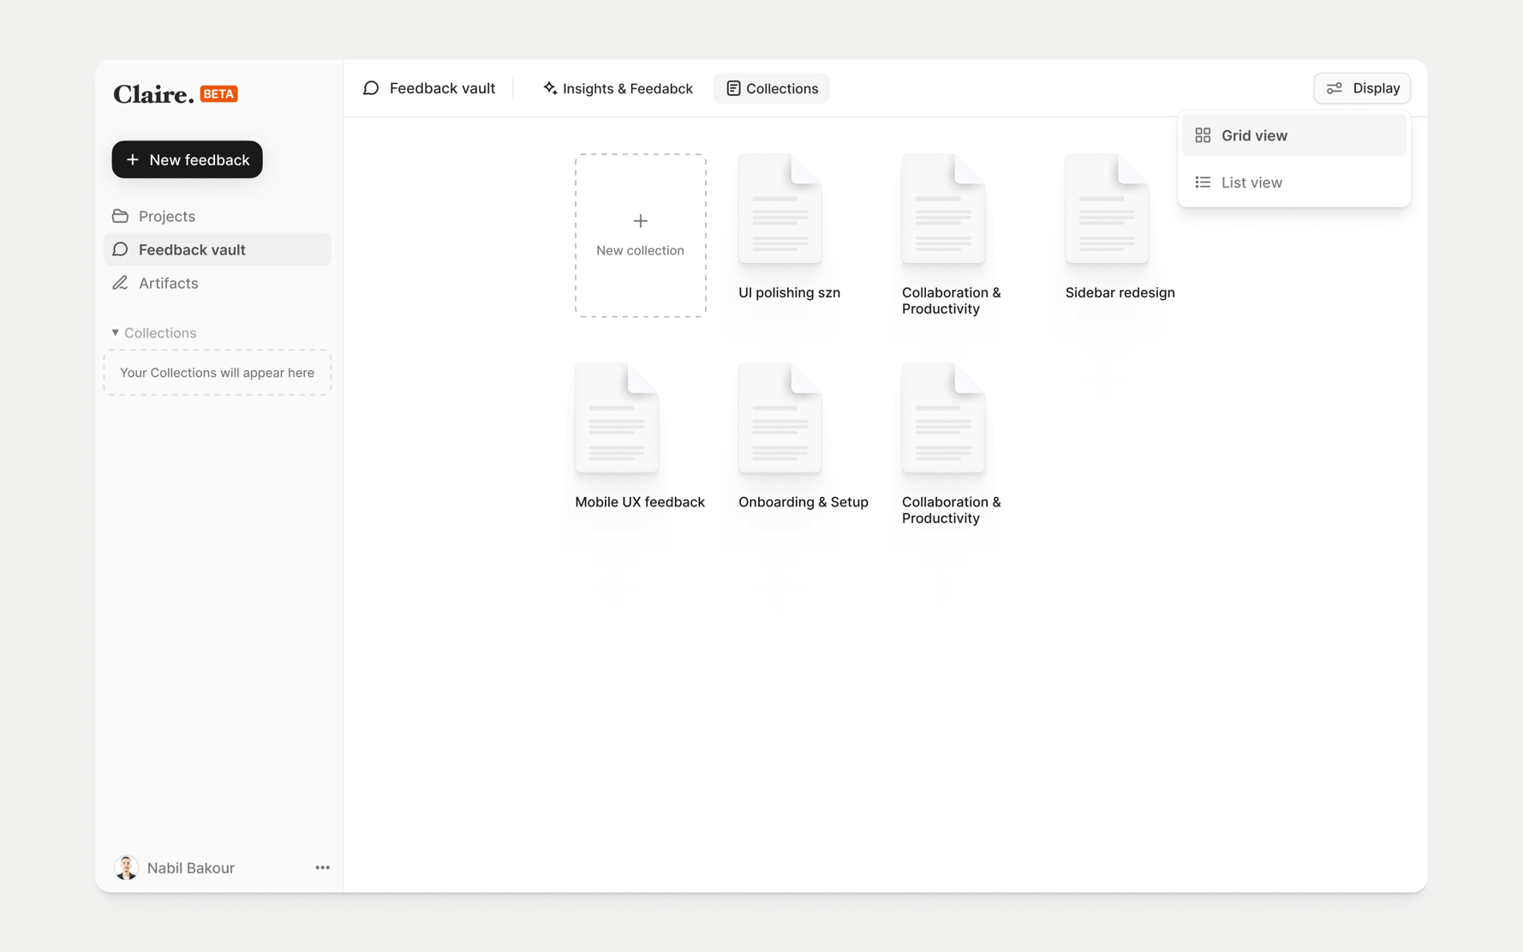Click the Nabil Bakour user name
Image resolution: width=1523 pixels, height=952 pixels.
(191, 868)
